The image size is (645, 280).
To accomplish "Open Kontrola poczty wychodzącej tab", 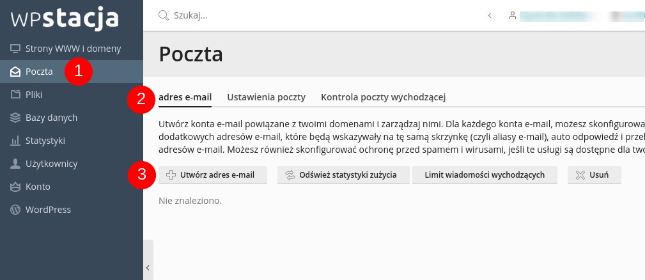I will coord(383,97).
